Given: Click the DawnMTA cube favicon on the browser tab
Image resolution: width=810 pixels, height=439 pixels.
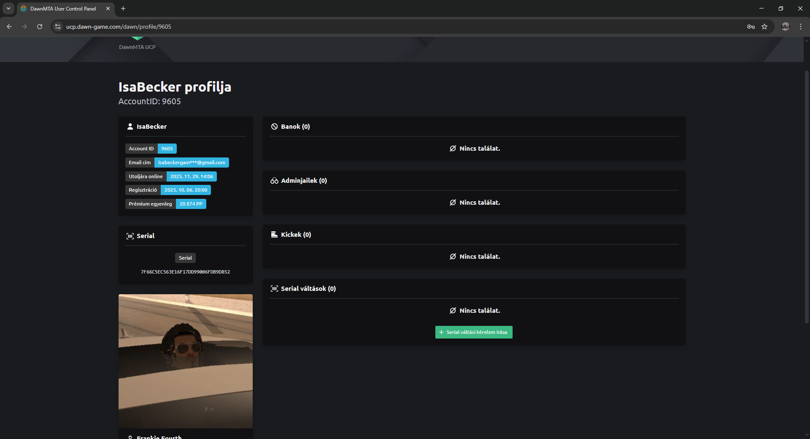Looking at the screenshot, I should click(23, 8).
